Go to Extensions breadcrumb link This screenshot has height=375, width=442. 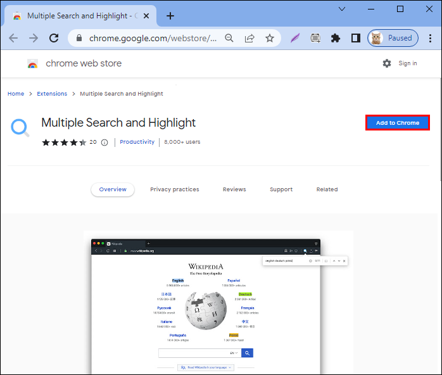click(52, 94)
